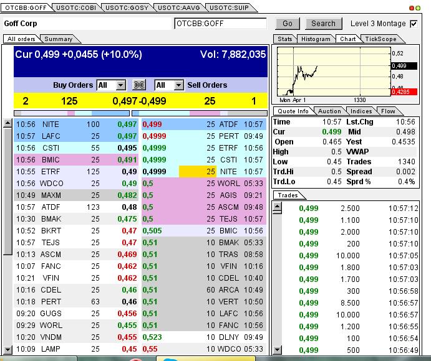Select the OTCBB:GOFF tab

coord(26,7)
